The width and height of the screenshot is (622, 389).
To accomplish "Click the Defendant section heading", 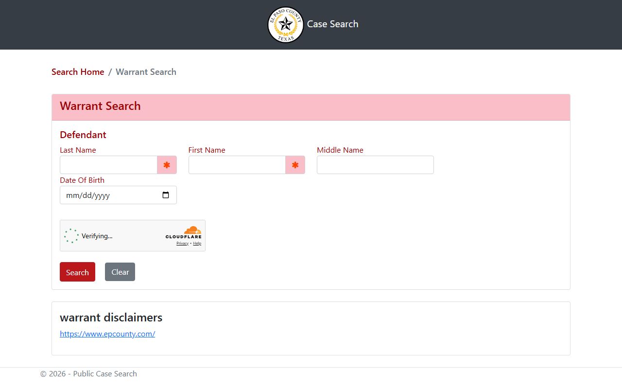I will click(x=83, y=135).
